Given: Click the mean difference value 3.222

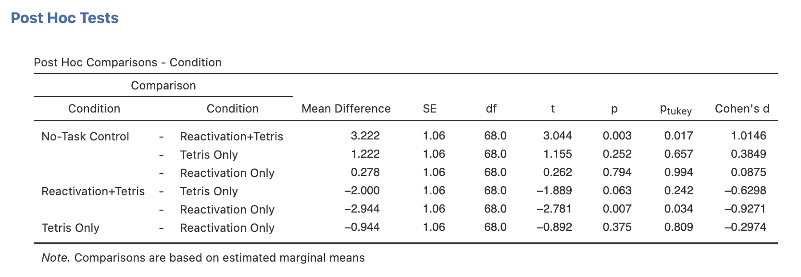Looking at the screenshot, I should coord(365,136).
